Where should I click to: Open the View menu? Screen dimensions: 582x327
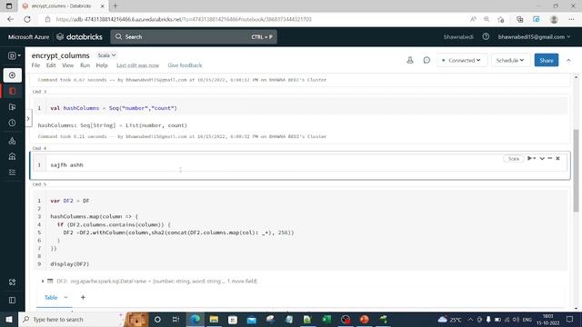coord(67,65)
